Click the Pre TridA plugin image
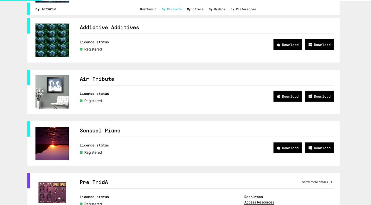This screenshot has height=205, width=371. [x=52, y=192]
